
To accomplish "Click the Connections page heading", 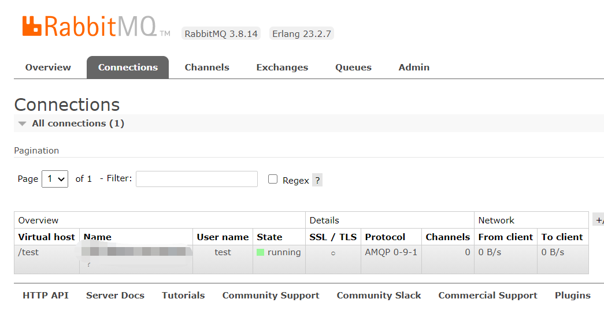I will coord(67,104).
